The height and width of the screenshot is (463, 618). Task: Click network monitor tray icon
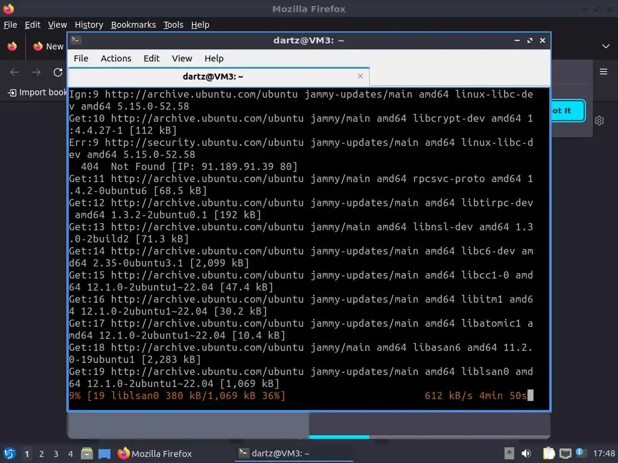pos(565,453)
